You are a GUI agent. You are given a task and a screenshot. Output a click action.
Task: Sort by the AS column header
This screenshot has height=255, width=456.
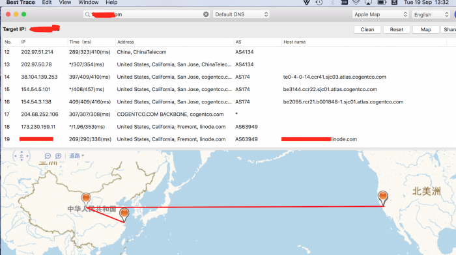258,42
